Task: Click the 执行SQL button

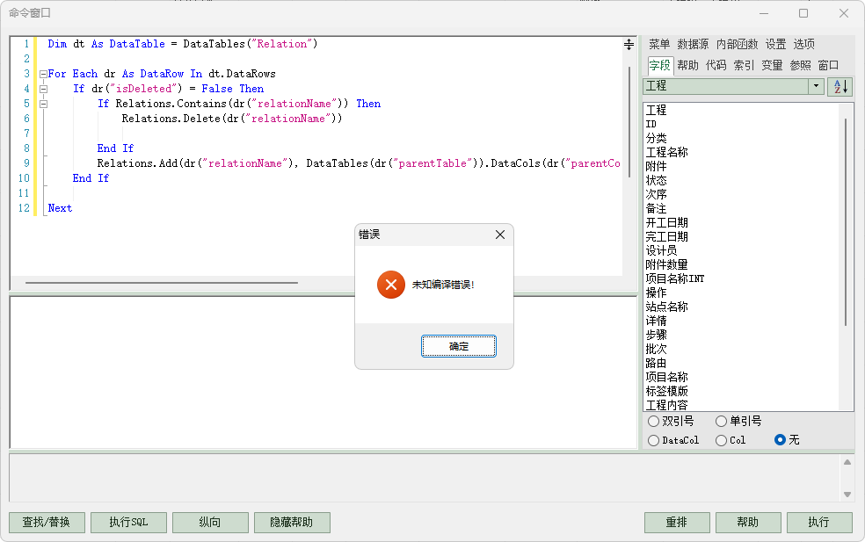Action: (x=128, y=522)
